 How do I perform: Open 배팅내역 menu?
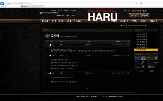pos(154,21)
